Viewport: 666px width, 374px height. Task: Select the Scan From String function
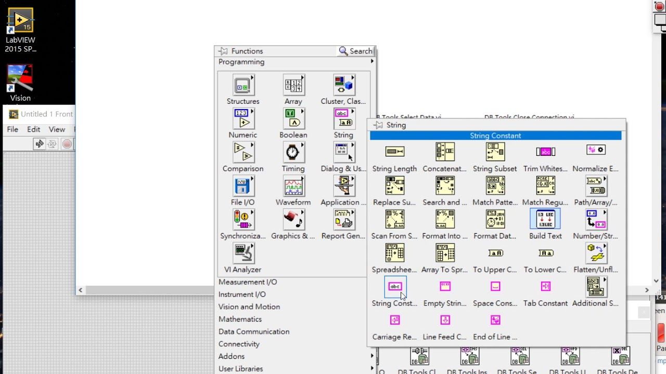click(395, 219)
